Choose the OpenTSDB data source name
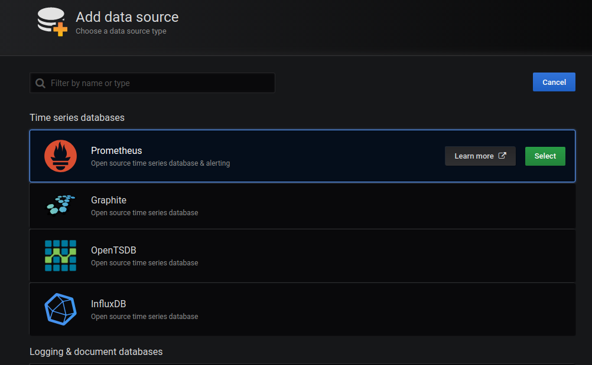 (x=113, y=250)
